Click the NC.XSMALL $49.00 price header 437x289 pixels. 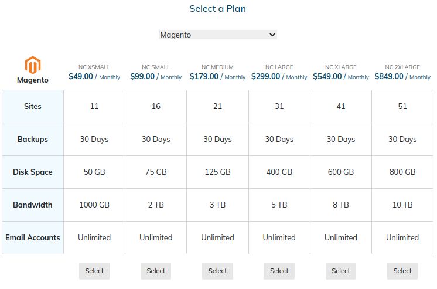pos(94,76)
